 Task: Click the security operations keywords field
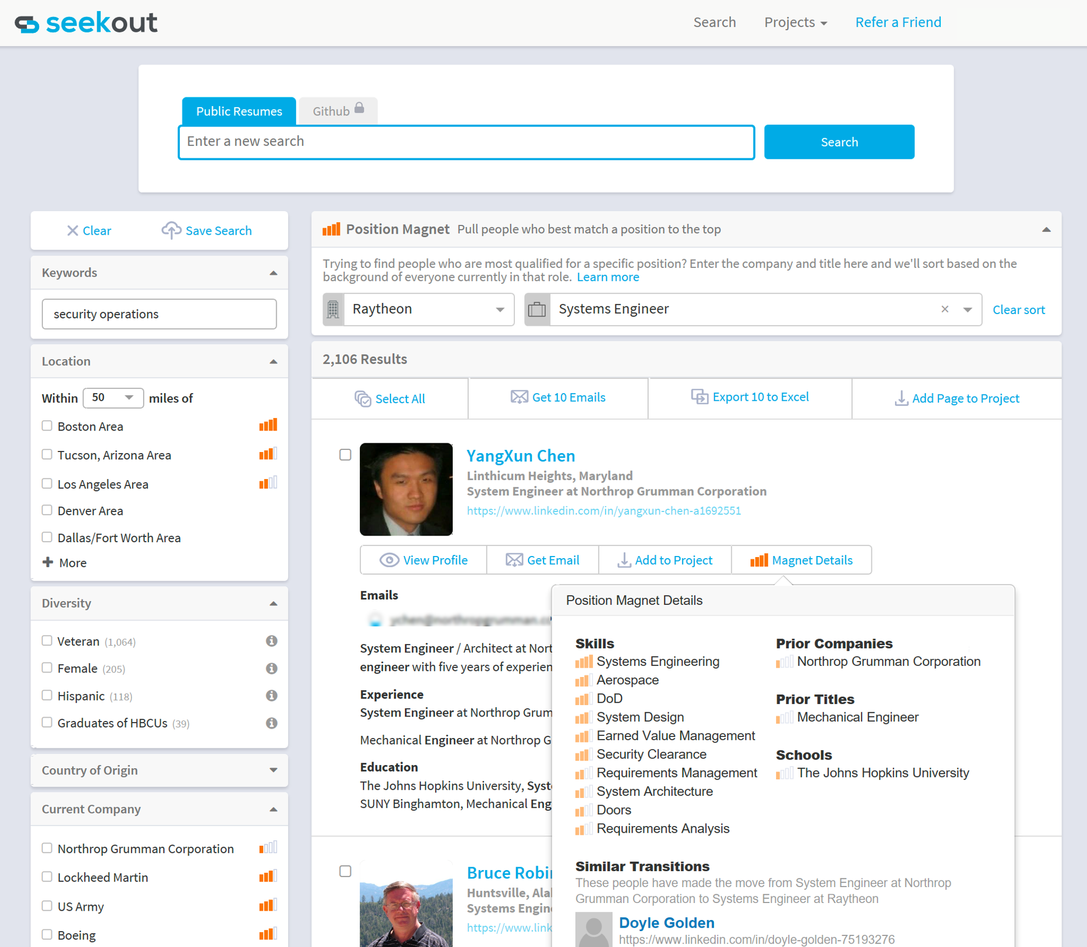pos(159,314)
